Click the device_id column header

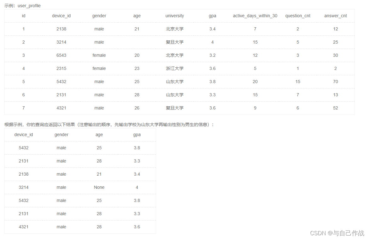[x=61, y=16]
